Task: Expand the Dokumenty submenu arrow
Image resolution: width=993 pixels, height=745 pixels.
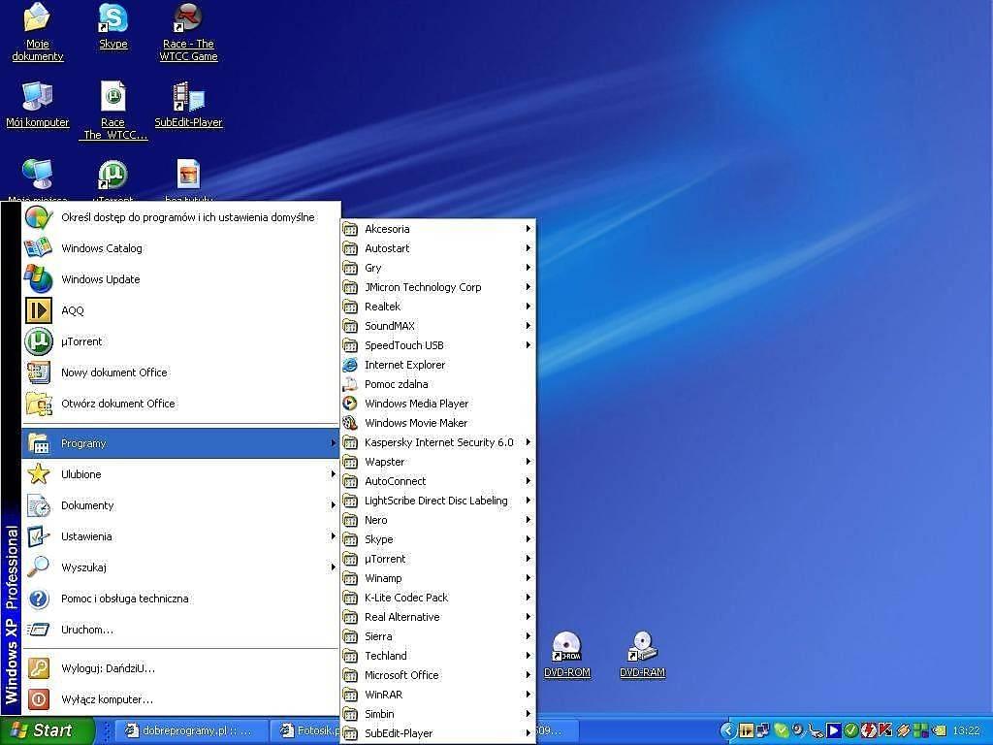Action: (334, 504)
